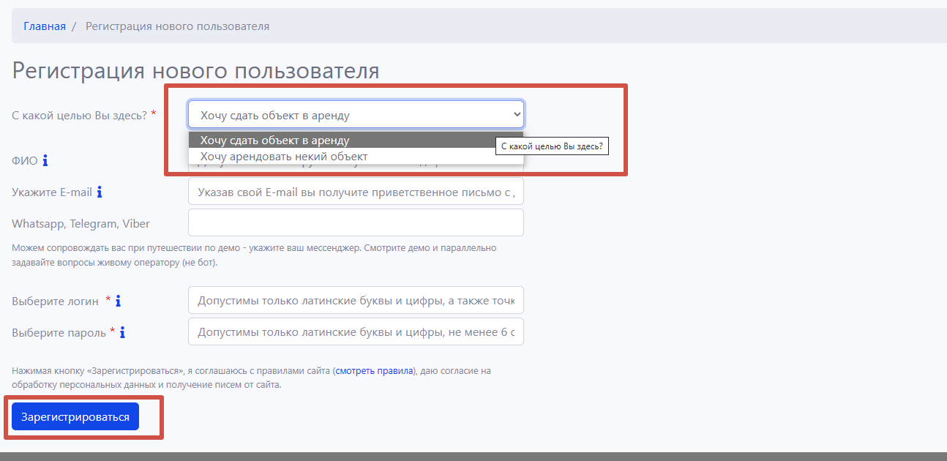This screenshot has height=461, width=947.
Task: Show the info hint for Выберите пароль
Action: [122, 332]
